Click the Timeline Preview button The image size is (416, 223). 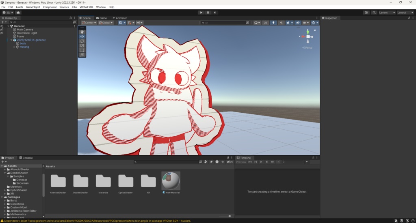click(241, 162)
